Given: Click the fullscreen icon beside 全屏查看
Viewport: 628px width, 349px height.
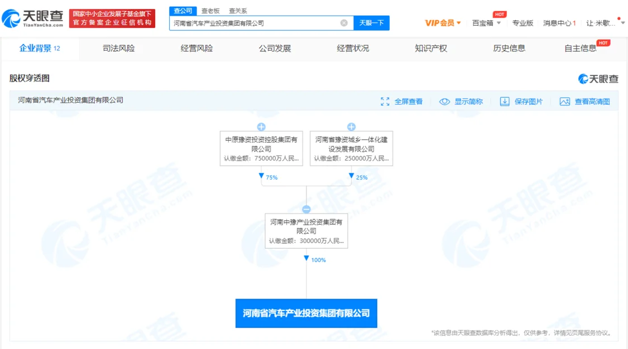Looking at the screenshot, I should (385, 101).
